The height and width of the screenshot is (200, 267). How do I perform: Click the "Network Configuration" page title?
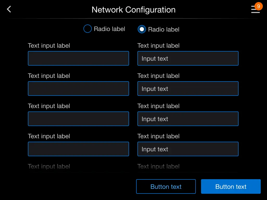coord(133,10)
